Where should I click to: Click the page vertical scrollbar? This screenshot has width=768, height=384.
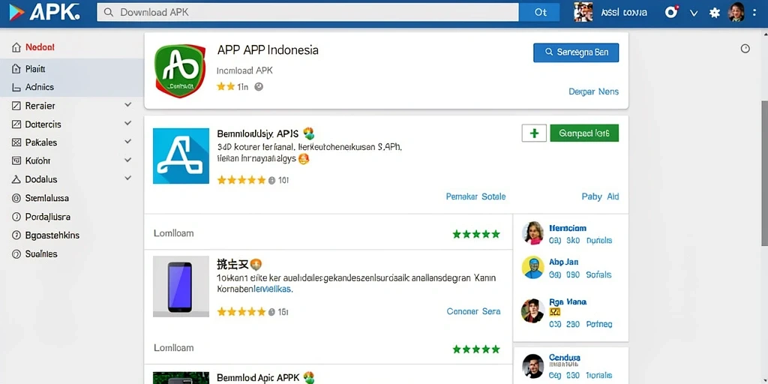click(x=764, y=173)
